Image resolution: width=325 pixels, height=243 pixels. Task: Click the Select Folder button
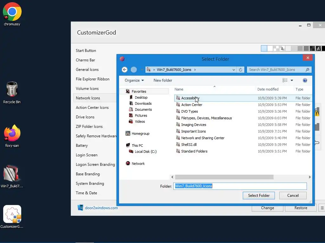click(259, 196)
